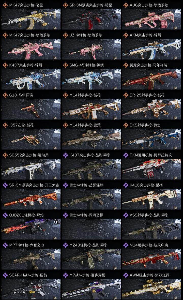Open the 腾龙突击步枪-马年祥瑞 red rifle thumbnail
This screenshot has width=183, height=300.
point(151,79)
